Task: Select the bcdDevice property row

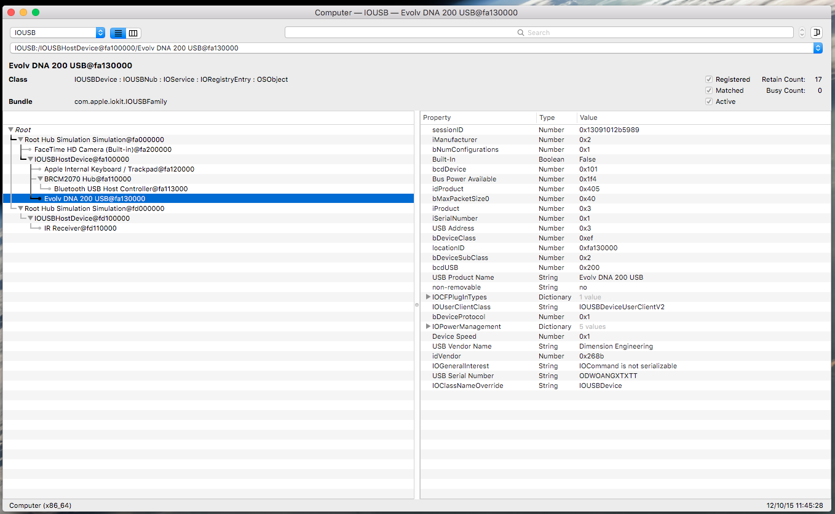Action: tap(625, 169)
